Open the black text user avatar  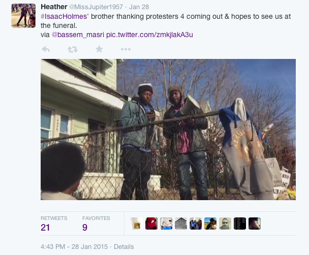(240, 224)
